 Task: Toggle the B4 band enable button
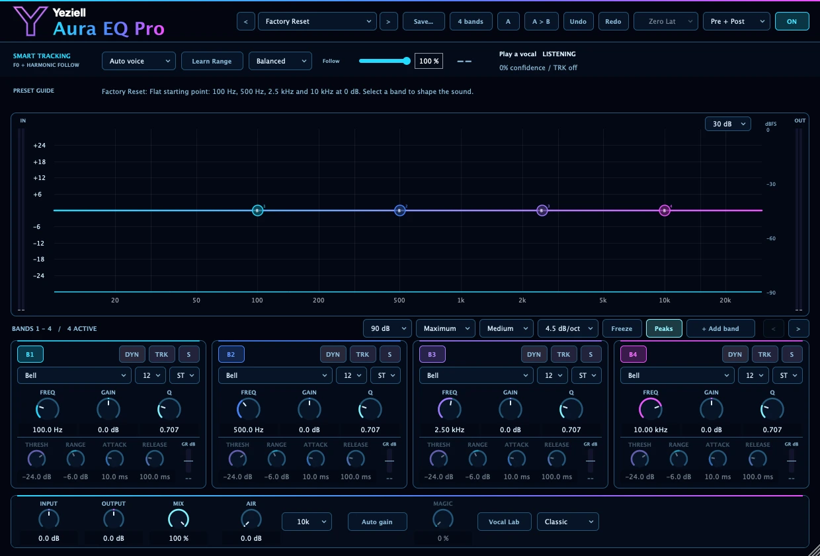pos(633,354)
